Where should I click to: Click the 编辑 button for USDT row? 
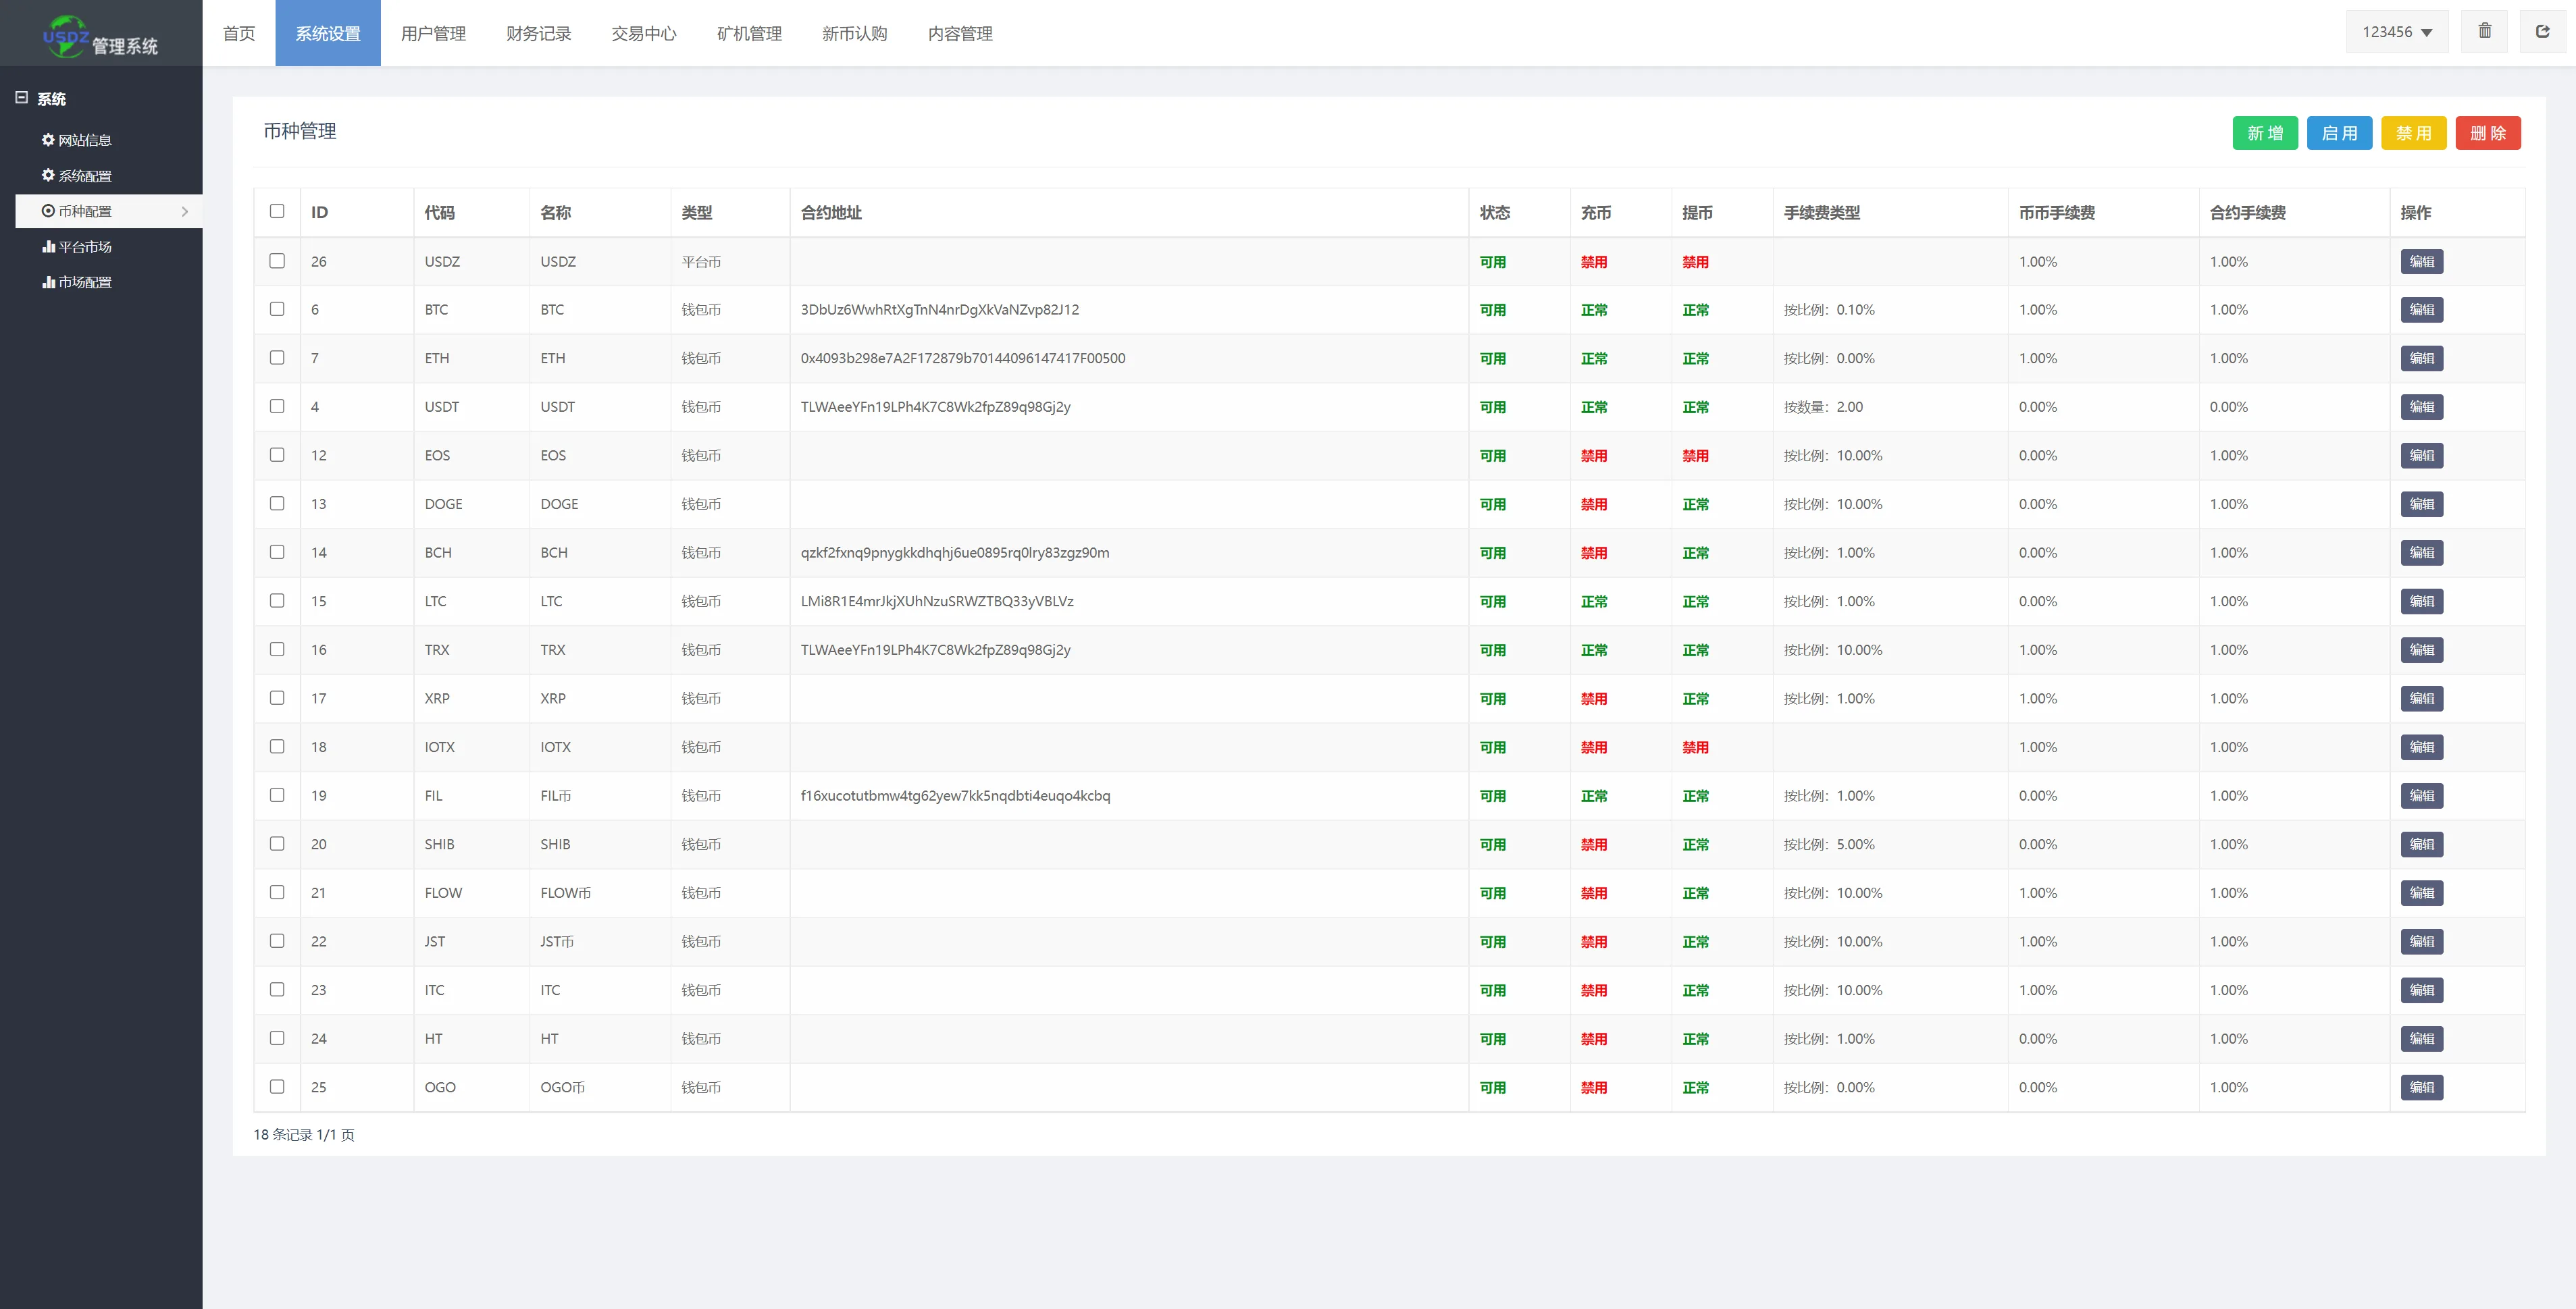[2421, 406]
